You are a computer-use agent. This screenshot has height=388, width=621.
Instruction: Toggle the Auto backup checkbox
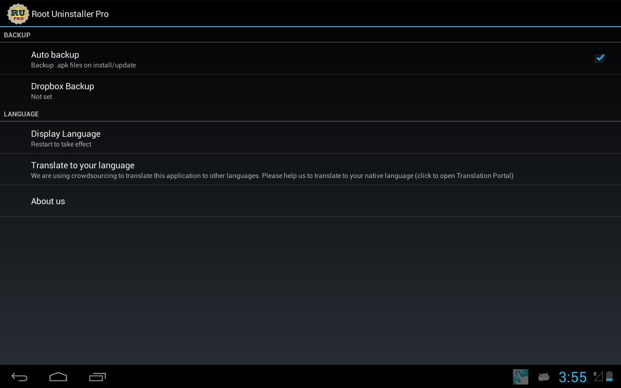coord(599,59)
